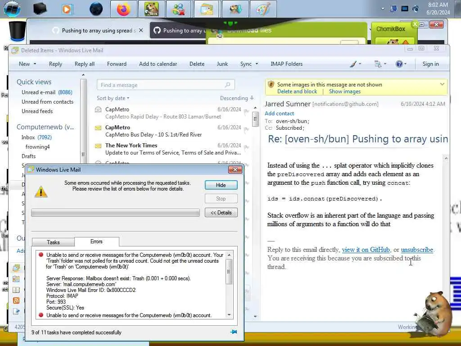Viewport: 461px width, 346px height.
Task: Click the Hide button in error dialog
Action: point(221,185)
